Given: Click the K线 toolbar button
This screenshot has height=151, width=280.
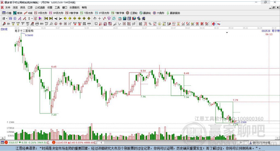Looking at the screenshot, I should tap(28, 13).
